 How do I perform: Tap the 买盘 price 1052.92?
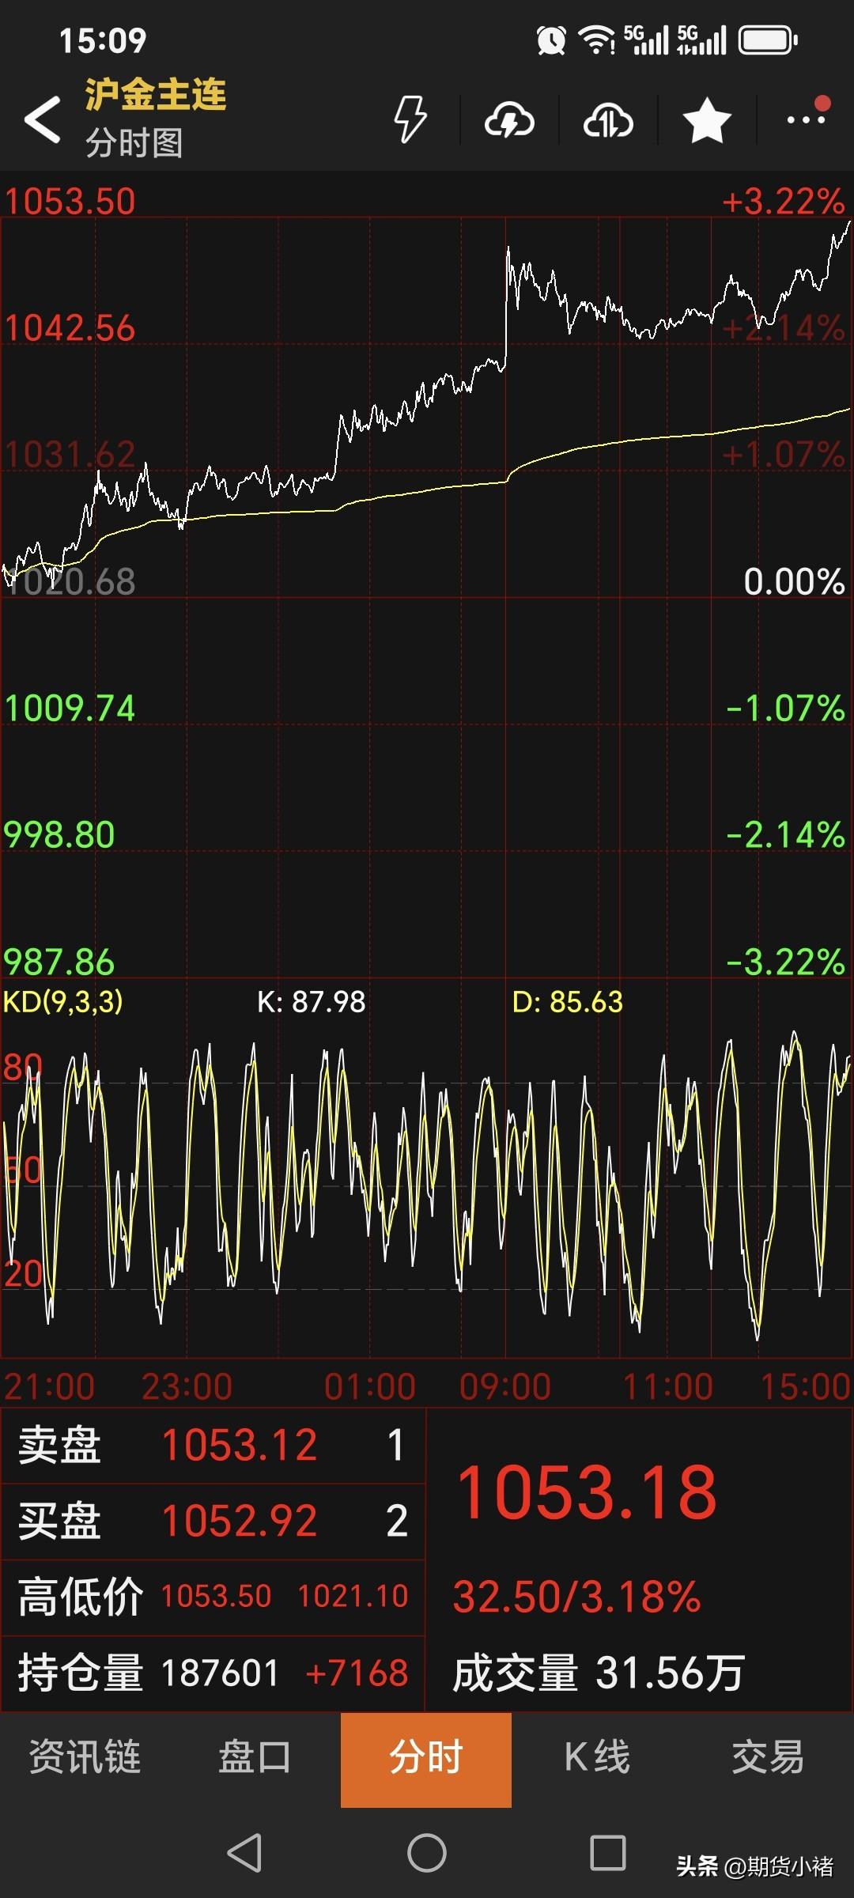[x=240, y=1521]
